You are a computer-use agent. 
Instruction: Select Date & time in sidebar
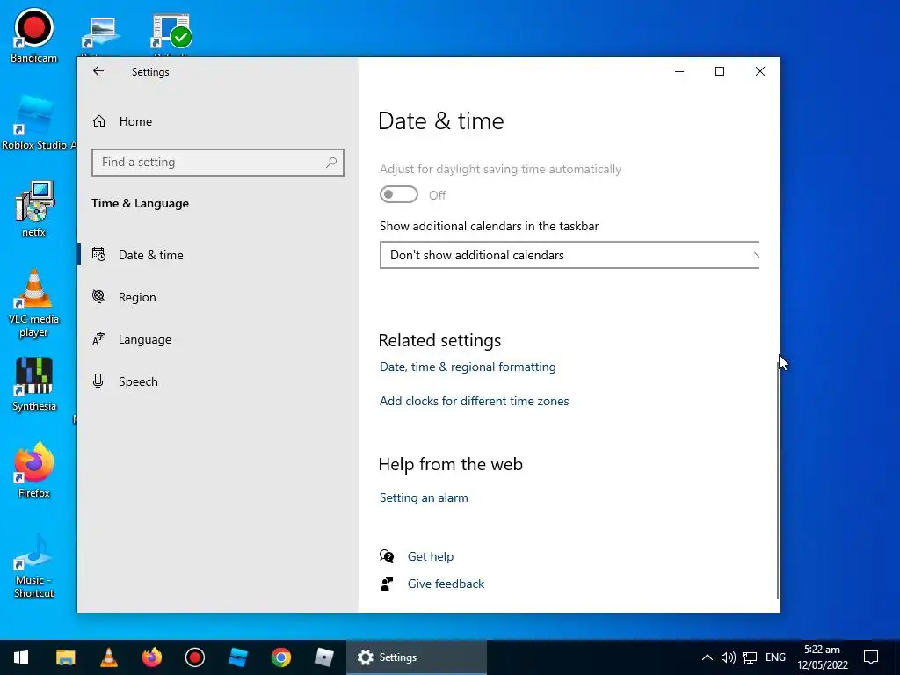click(218, 255)
